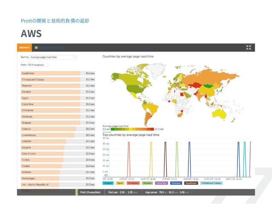Click the green Slovakia spike in chart

177,159
